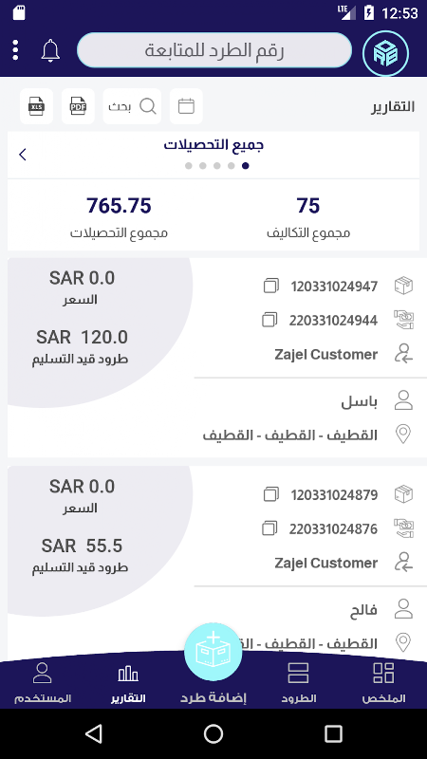Open the three-dot overflow menu

(x=15, y=50)
